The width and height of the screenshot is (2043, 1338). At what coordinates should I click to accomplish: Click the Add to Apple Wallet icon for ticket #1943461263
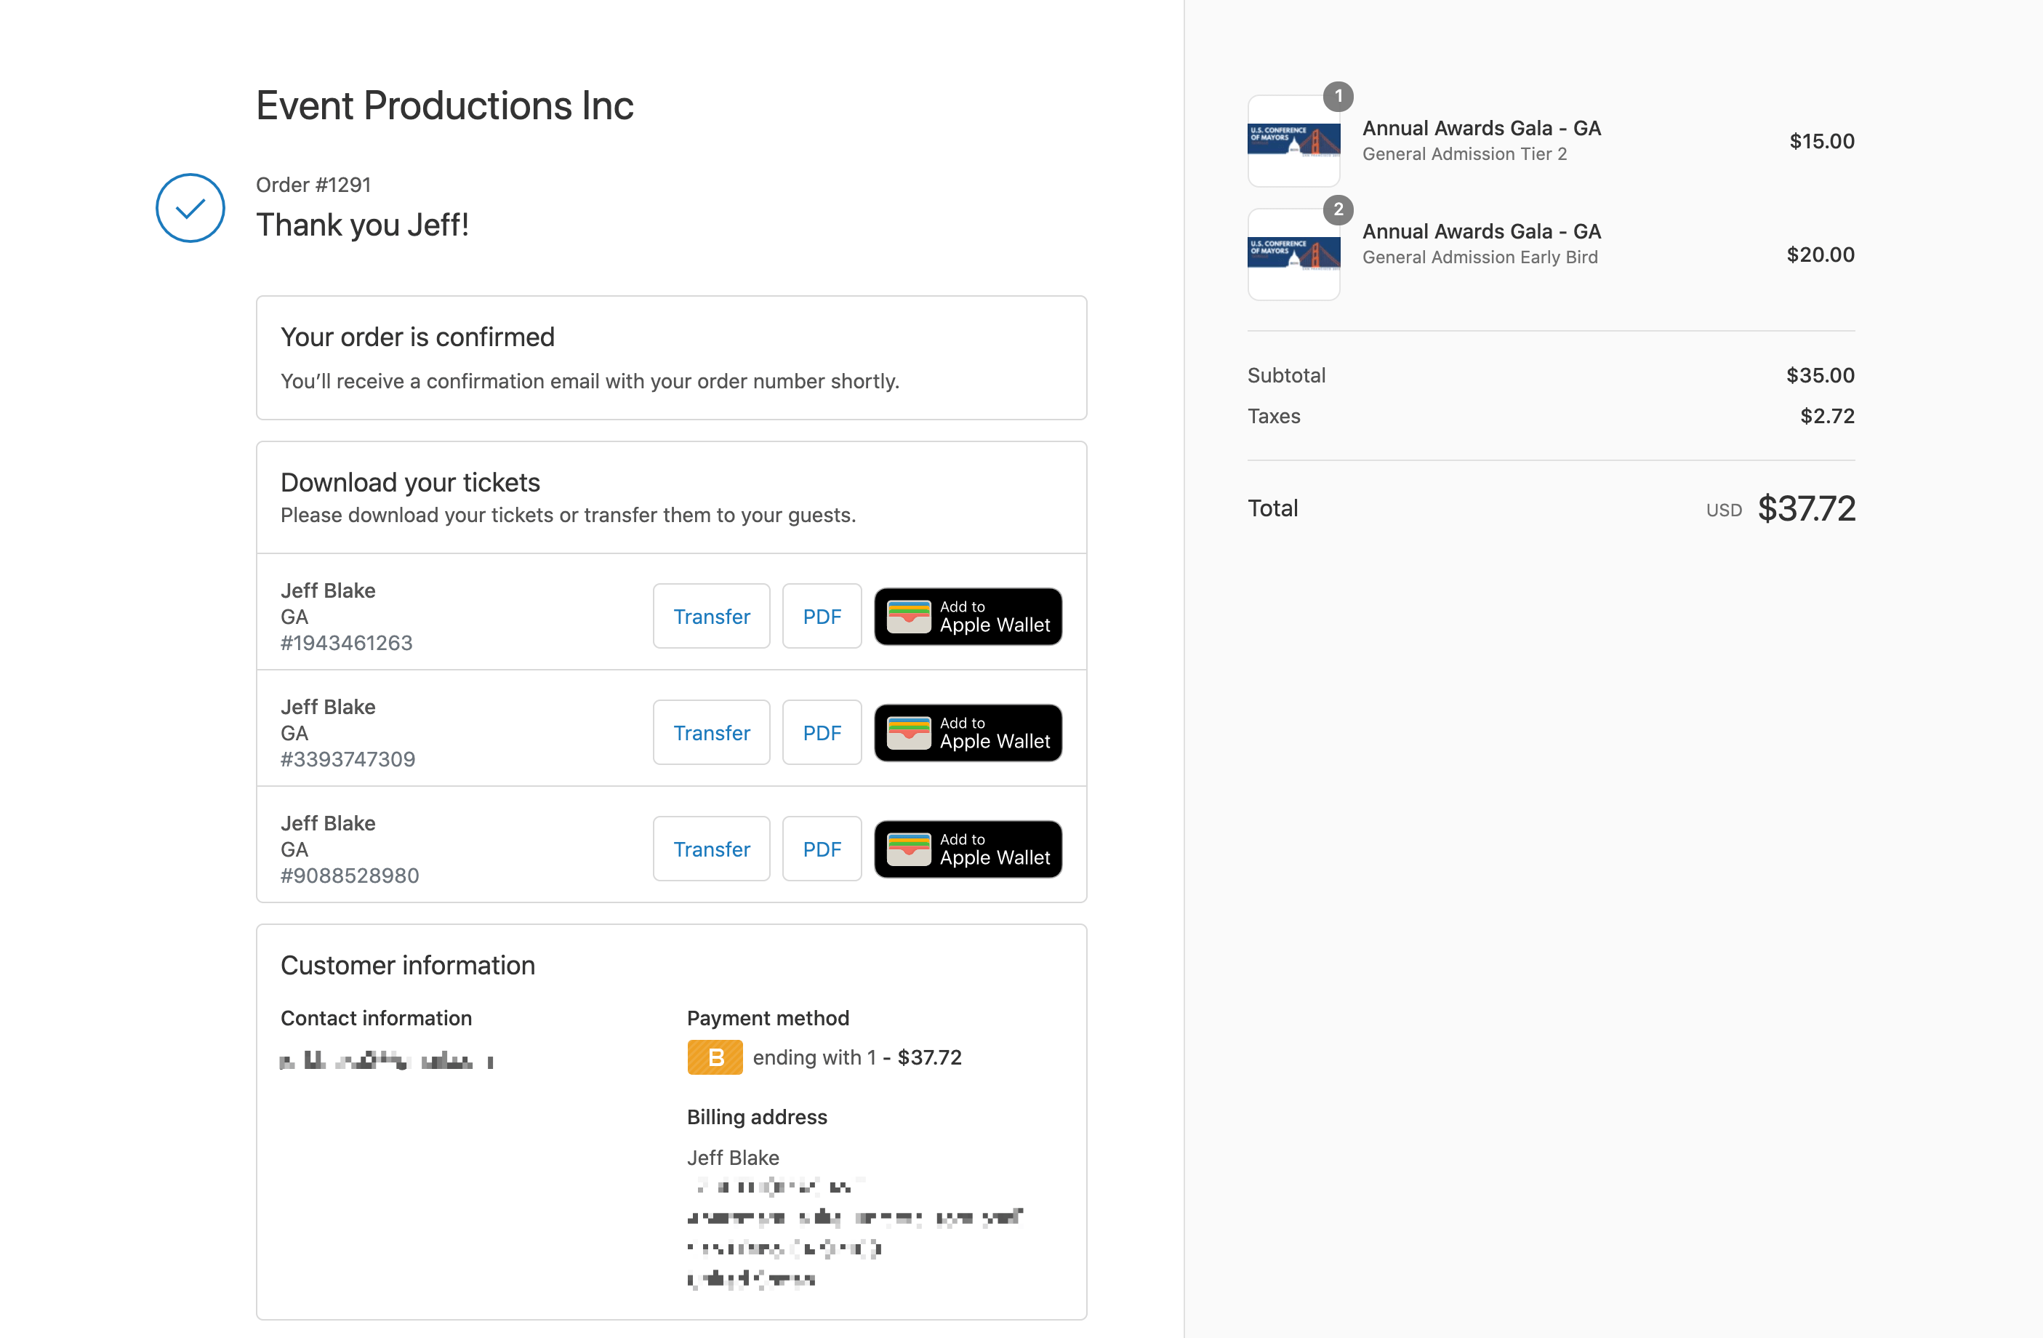[968, 614]
